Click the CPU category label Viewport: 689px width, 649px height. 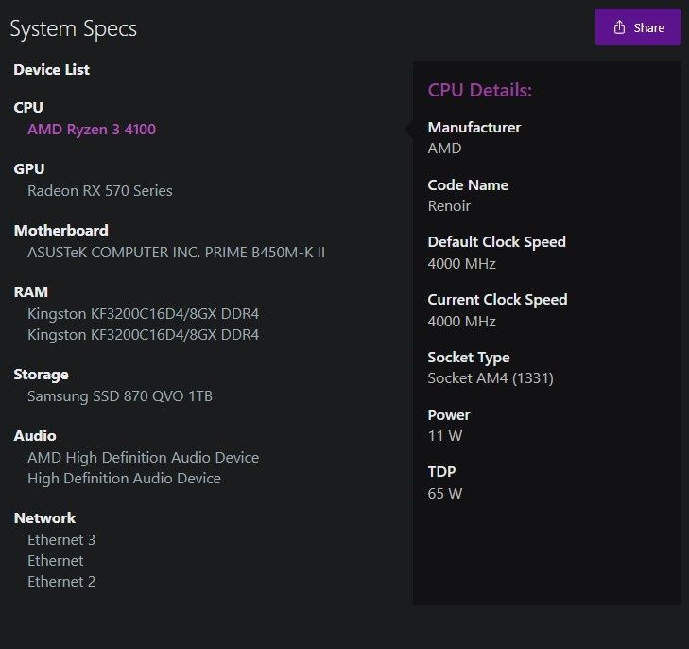point(28,107)
